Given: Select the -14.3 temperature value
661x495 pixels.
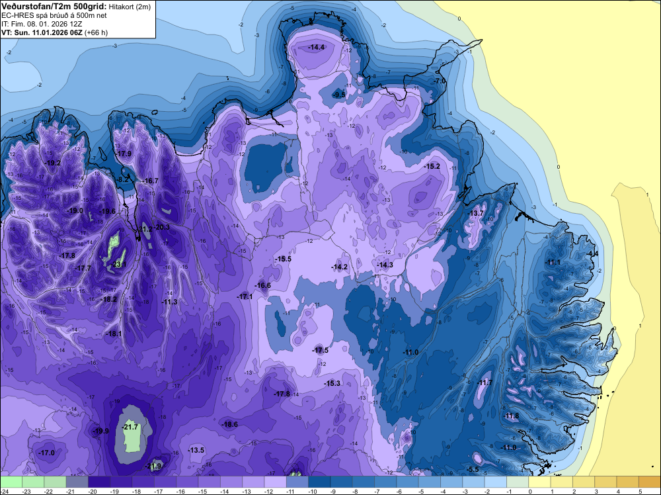Looking at the screenshot, I should pyautogui.click(x=385, y=265).
